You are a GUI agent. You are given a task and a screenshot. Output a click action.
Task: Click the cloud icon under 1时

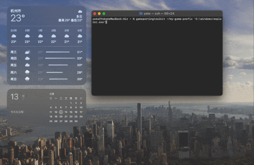point(40,36)
